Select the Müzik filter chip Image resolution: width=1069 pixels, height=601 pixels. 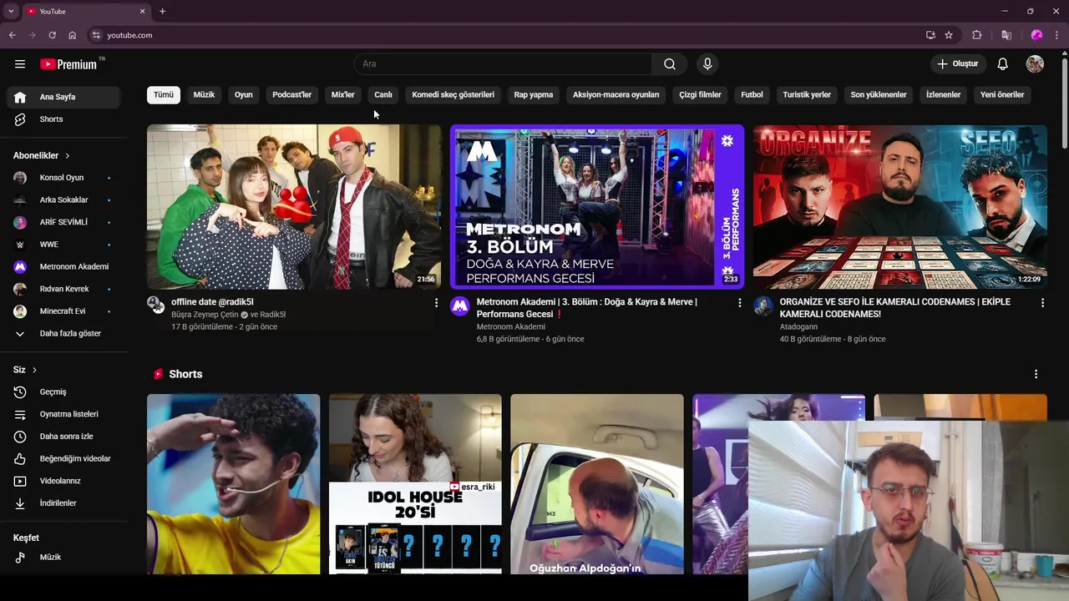204,95
